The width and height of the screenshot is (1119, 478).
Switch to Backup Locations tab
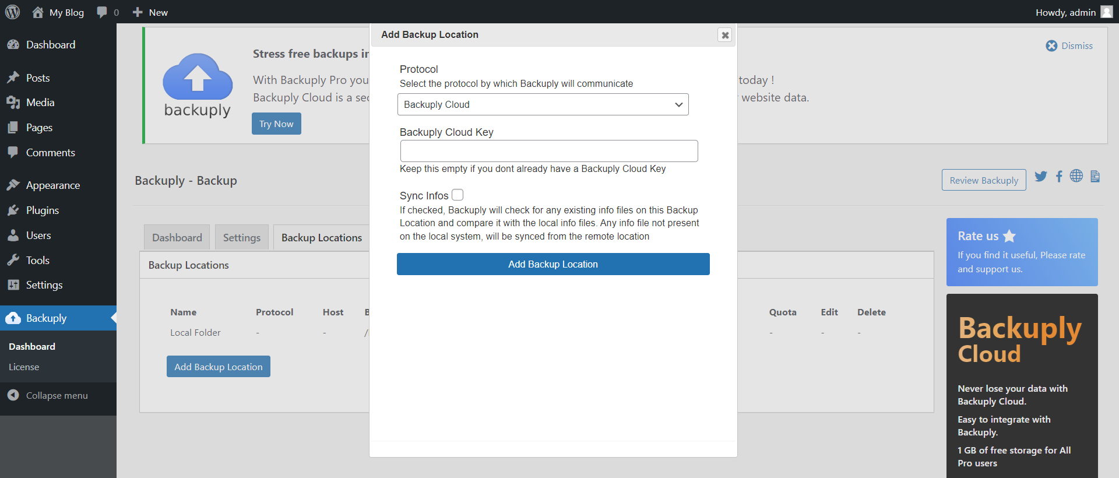[x=322, y=237]
